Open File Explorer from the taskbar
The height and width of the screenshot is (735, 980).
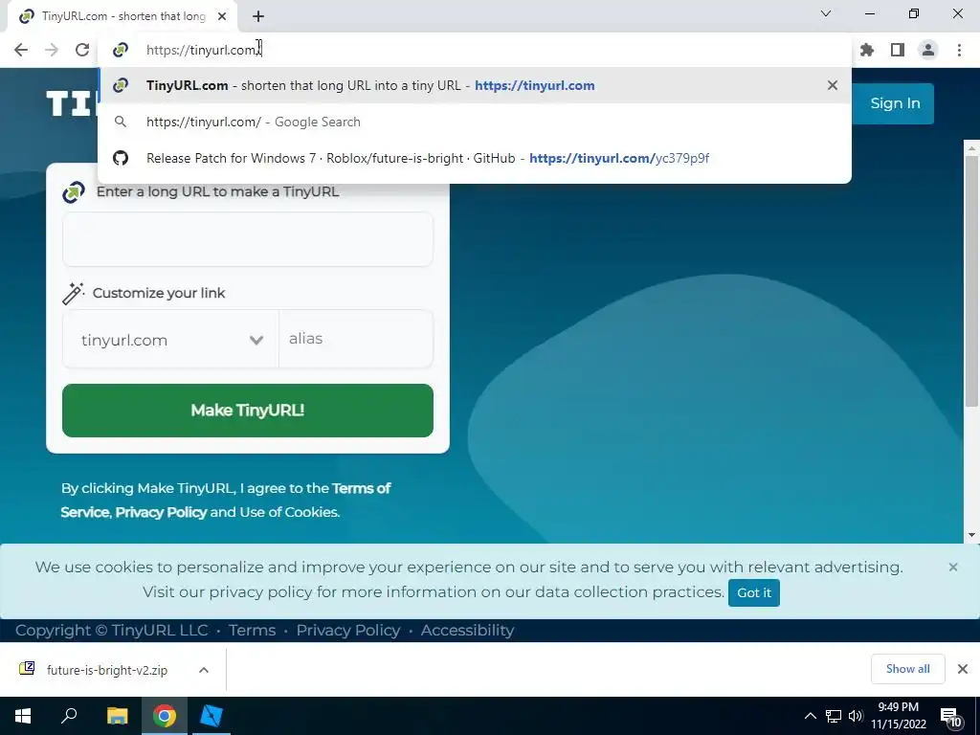pyautogui.click(x=117, y=716)
